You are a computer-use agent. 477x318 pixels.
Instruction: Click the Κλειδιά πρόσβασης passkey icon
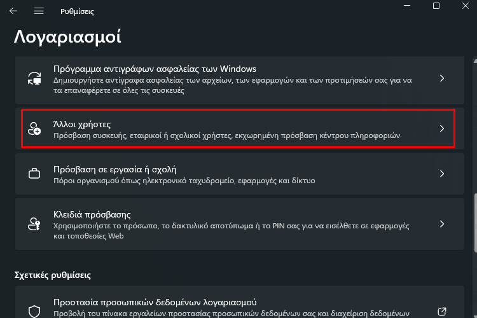click(34, 224)
